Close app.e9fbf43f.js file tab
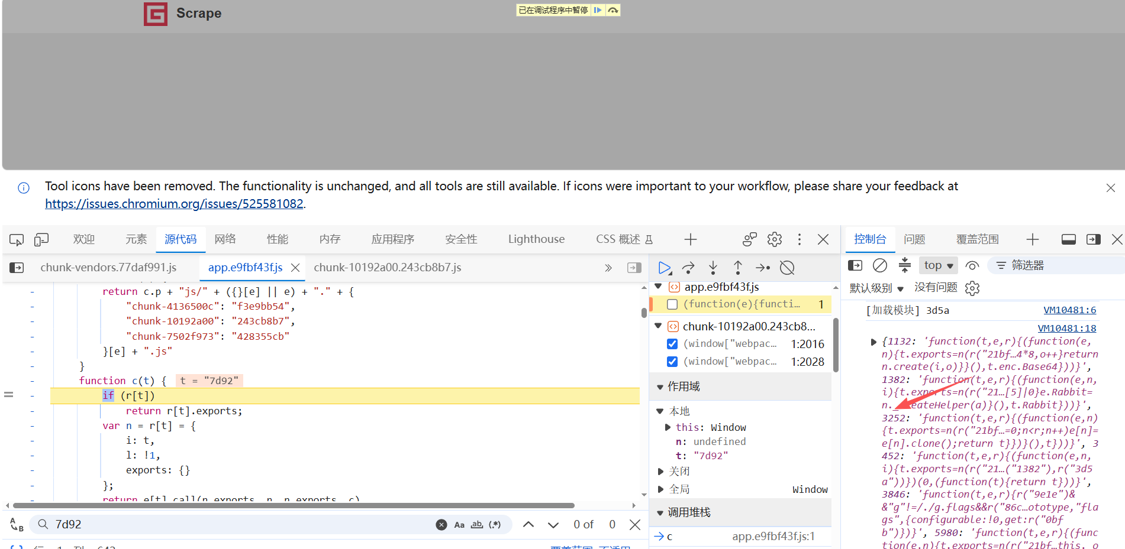The image size is (1125, 549). [x=295, y=268]
